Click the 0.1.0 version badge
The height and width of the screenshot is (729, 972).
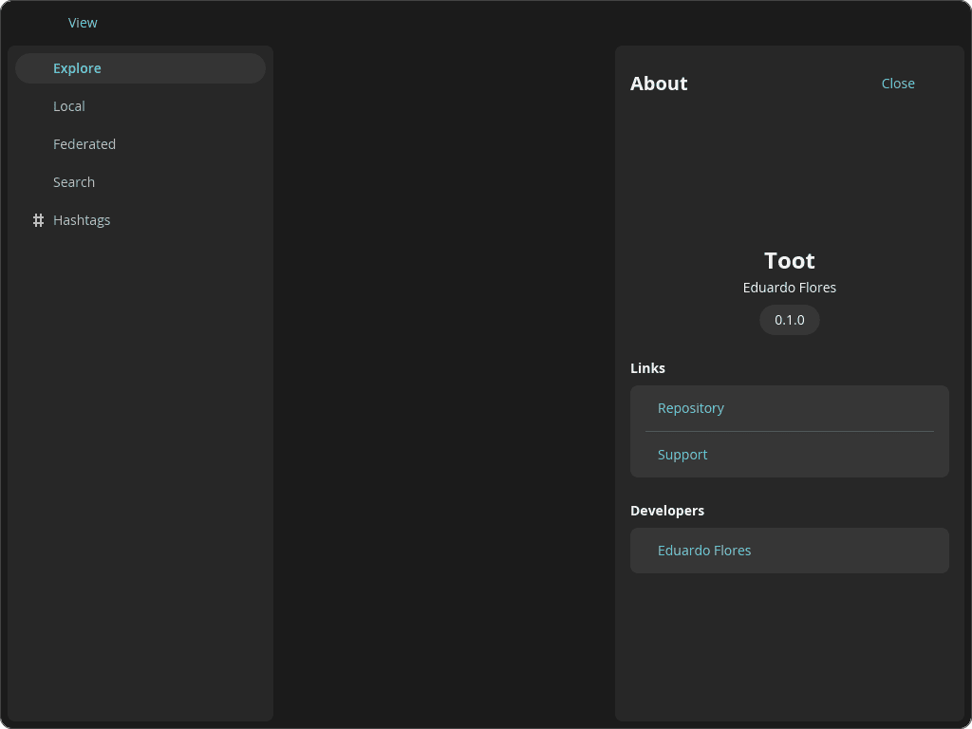click(x=789, y=320)
